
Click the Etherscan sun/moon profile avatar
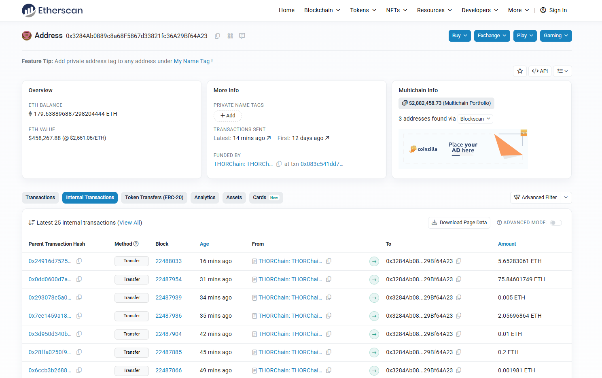click(26, 36)
